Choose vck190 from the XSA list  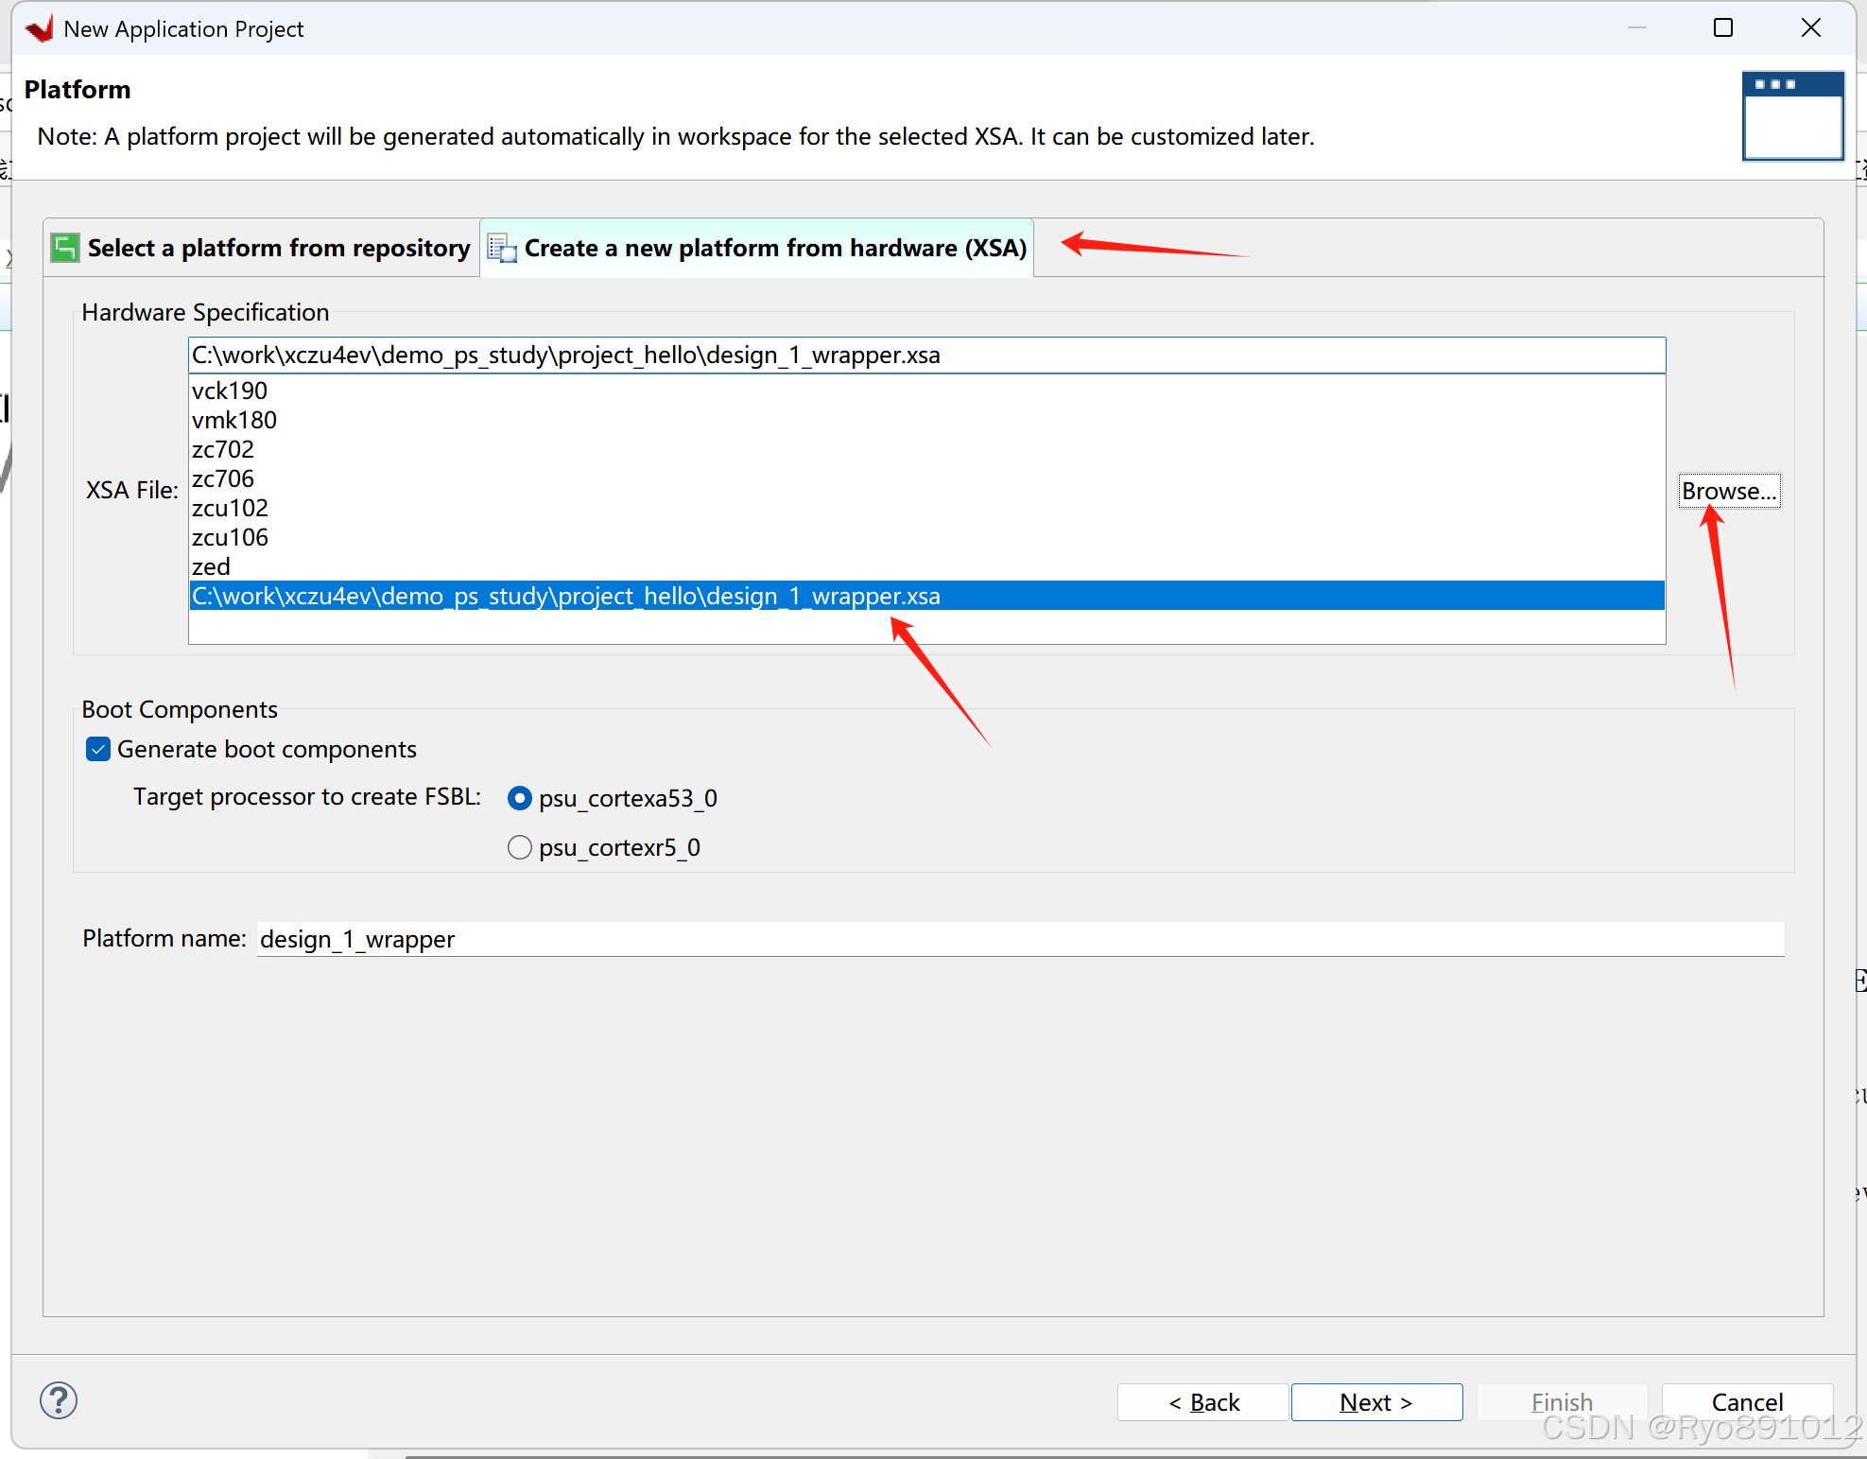pyautogui.click(x=230, y=391)
